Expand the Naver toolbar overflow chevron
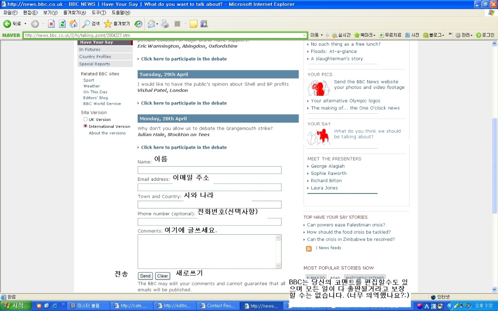This screenshot has width=498, height=311. [x=450, y=35]
